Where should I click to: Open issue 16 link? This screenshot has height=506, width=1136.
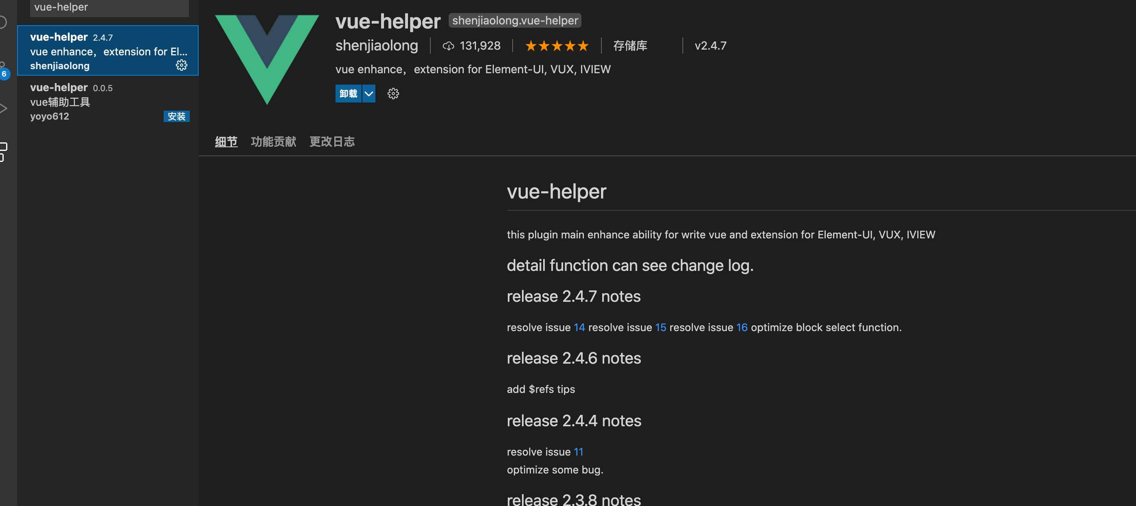click(x=742, y=328)
